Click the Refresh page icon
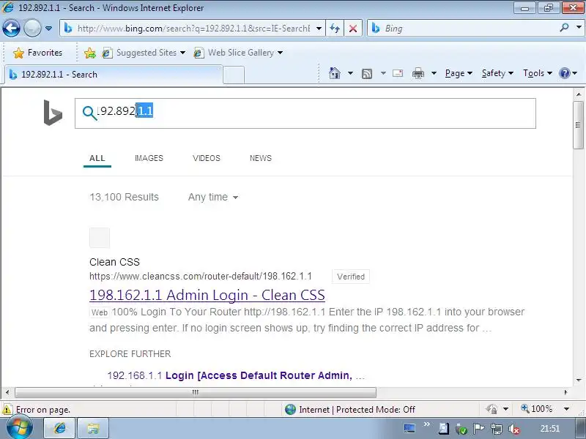Viewport: 586px width, 439px height. 335,29
